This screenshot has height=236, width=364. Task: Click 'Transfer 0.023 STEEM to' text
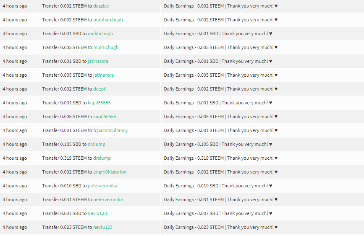(67, 227)
